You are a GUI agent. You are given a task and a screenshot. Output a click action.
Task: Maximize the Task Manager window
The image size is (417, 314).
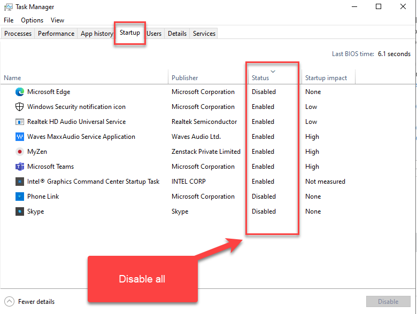tap(379, 6)
